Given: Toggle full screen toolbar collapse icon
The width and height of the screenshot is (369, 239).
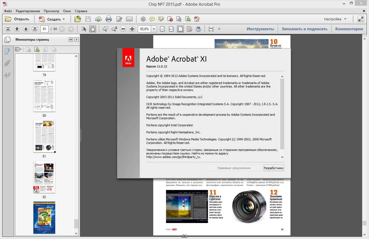Looking at the screenshot, I should click(x=361, y=19).
